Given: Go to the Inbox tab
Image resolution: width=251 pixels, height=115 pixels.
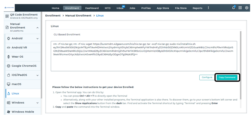Looking at the screenshot, I should [120, 8].
